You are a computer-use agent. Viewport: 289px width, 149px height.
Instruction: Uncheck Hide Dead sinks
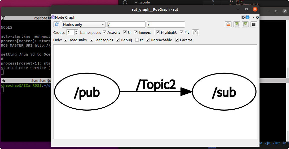tap(65, 40)
